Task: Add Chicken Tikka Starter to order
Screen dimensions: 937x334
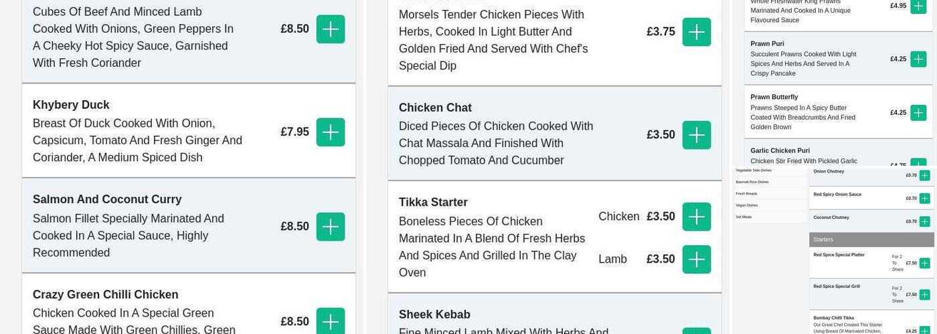Action: click(x=696, y=216)
